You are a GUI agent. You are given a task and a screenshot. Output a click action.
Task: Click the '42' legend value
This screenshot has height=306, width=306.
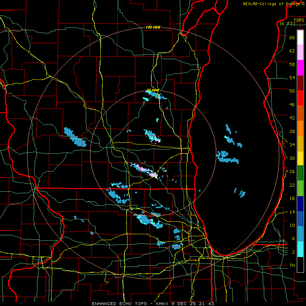[x=292, y=118]
